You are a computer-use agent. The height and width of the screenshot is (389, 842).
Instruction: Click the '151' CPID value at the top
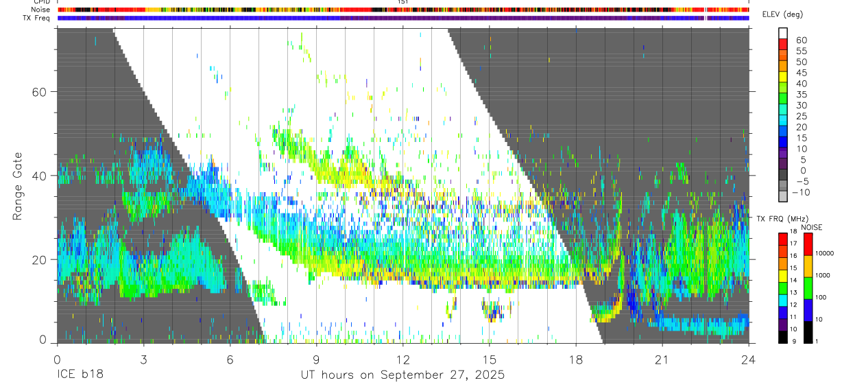click(x=403, y=2)
